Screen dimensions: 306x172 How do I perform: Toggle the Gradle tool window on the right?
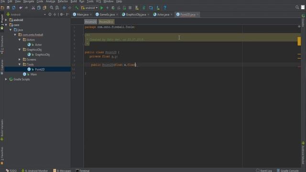tap(303, 21)
